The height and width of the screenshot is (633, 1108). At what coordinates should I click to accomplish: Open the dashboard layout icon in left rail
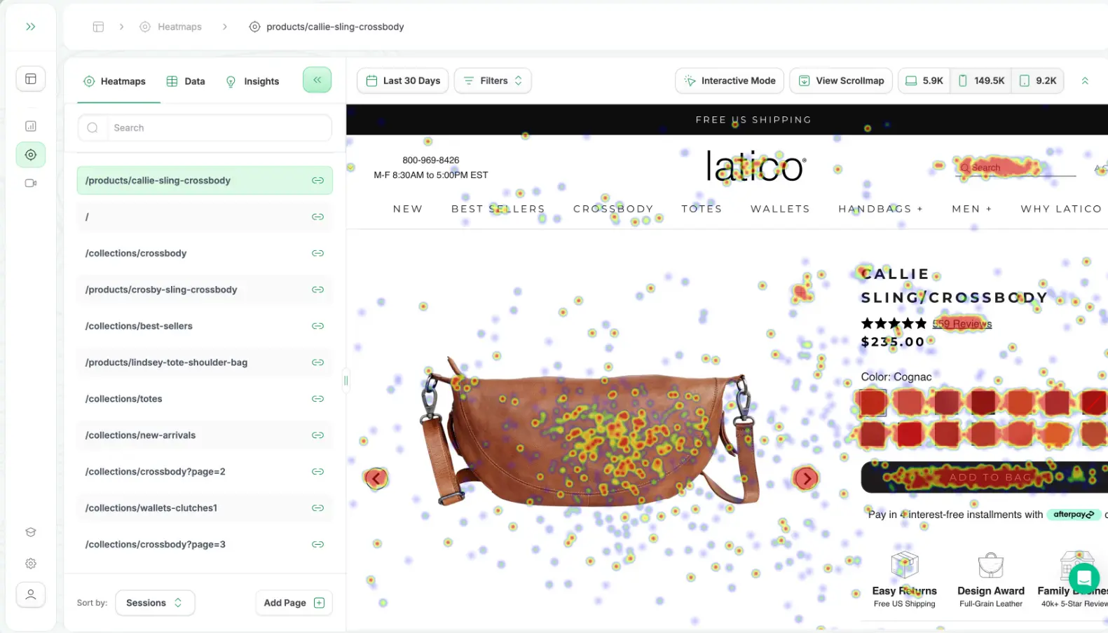(31, 79)
